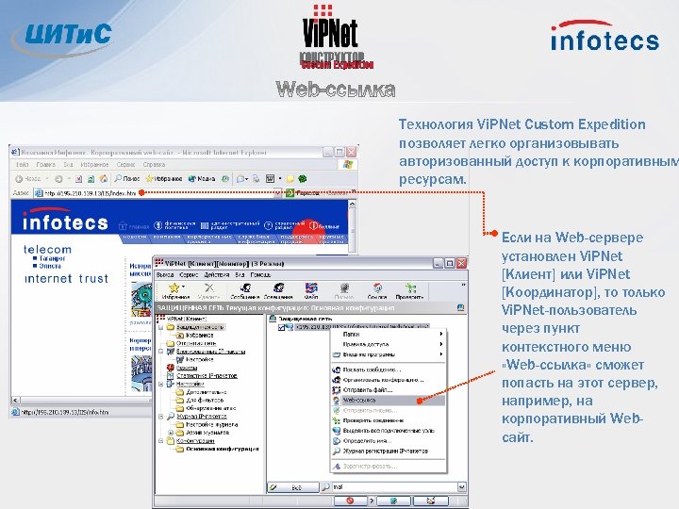679x509 pixels.
Task: Click the red Stop icon in Internet Explorer
Action: [x=78, y=179]
